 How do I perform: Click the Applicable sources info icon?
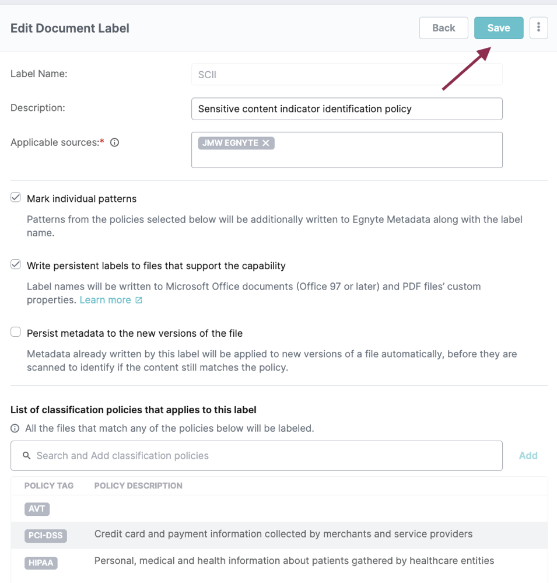115,142
